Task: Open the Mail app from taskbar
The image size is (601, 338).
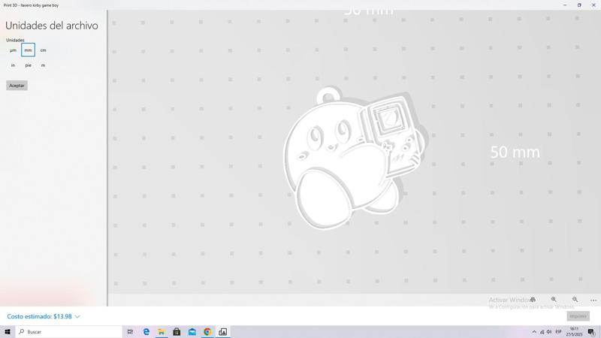Action: coord(192,332)
